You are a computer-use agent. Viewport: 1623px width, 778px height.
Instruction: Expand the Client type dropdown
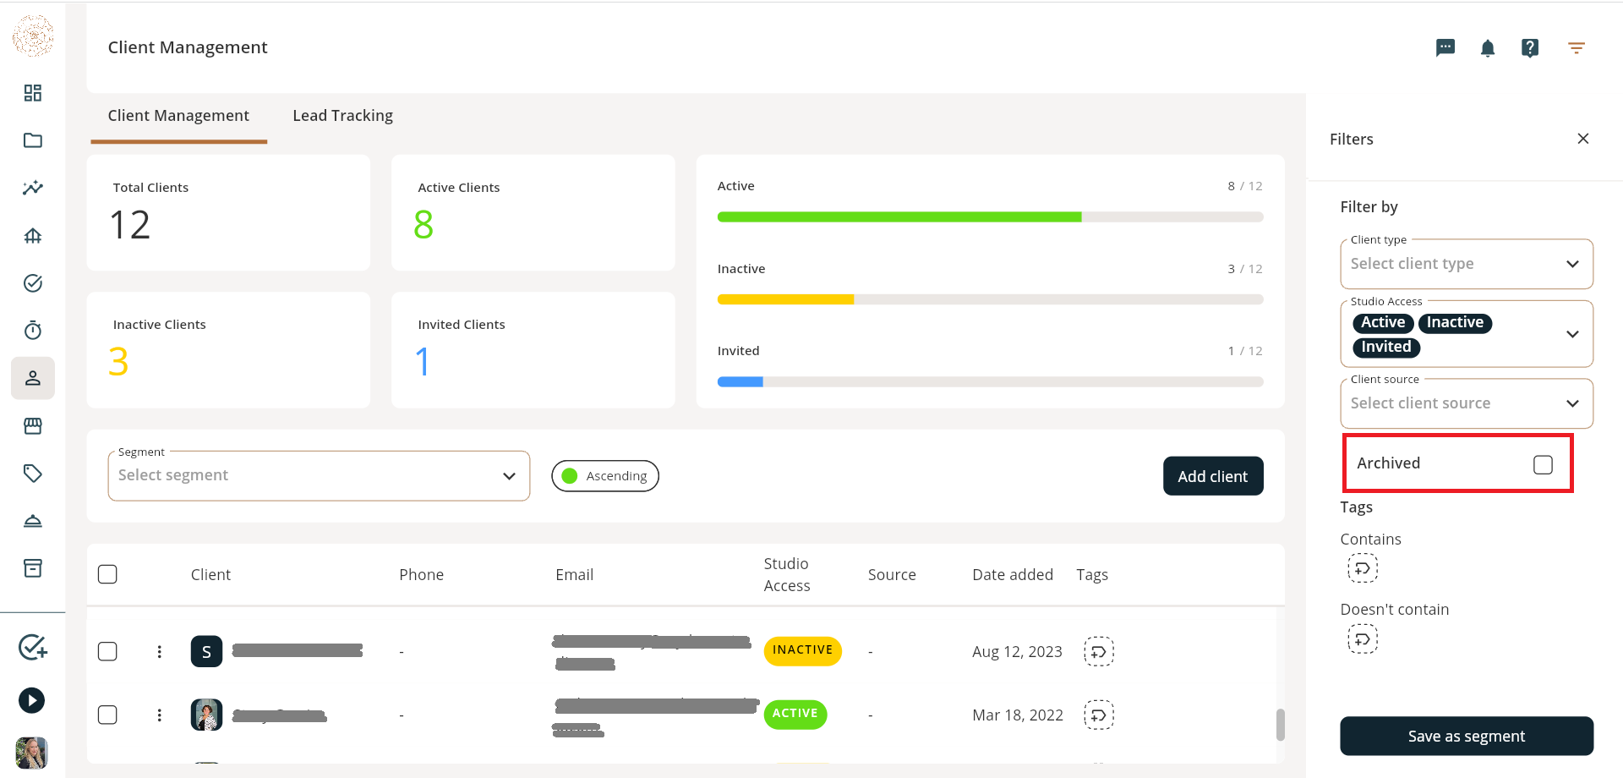point(1467,264)
